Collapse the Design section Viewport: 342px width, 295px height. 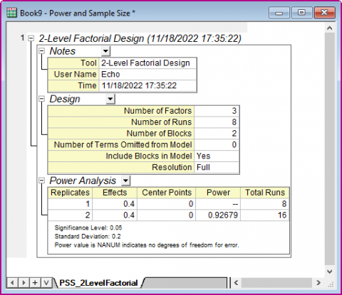coord(42,99)
